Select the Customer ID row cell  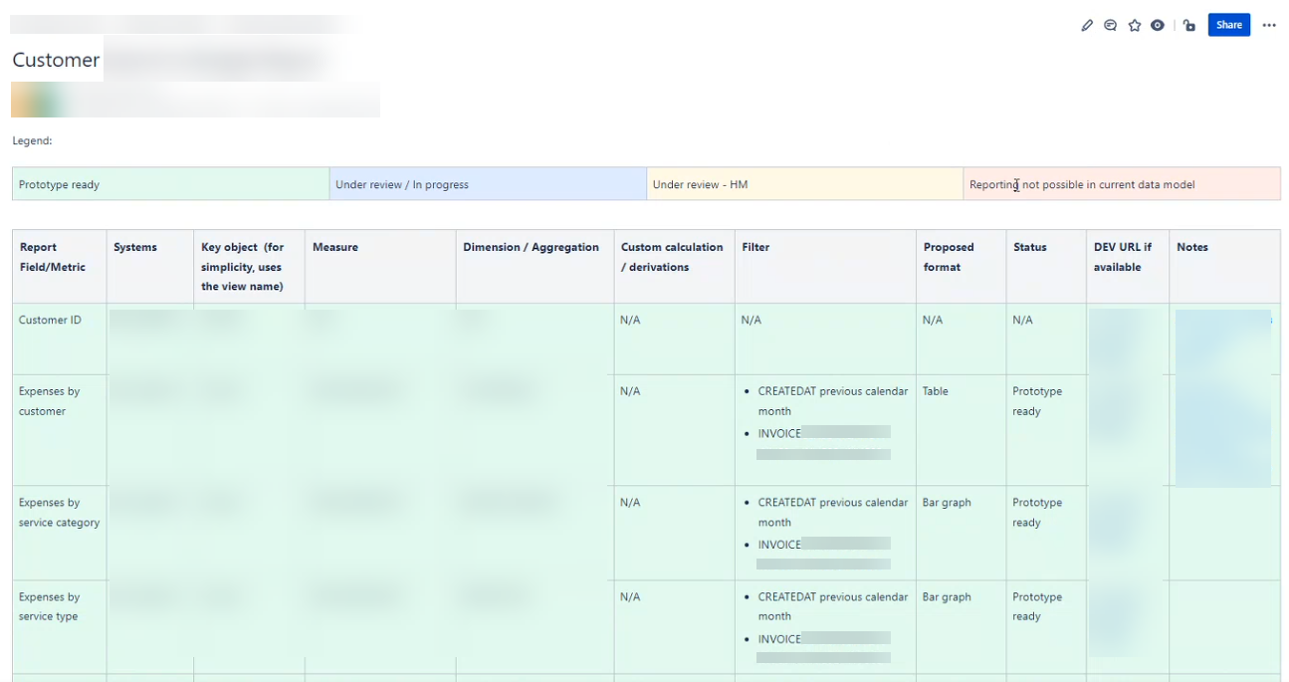coord(50,321)
